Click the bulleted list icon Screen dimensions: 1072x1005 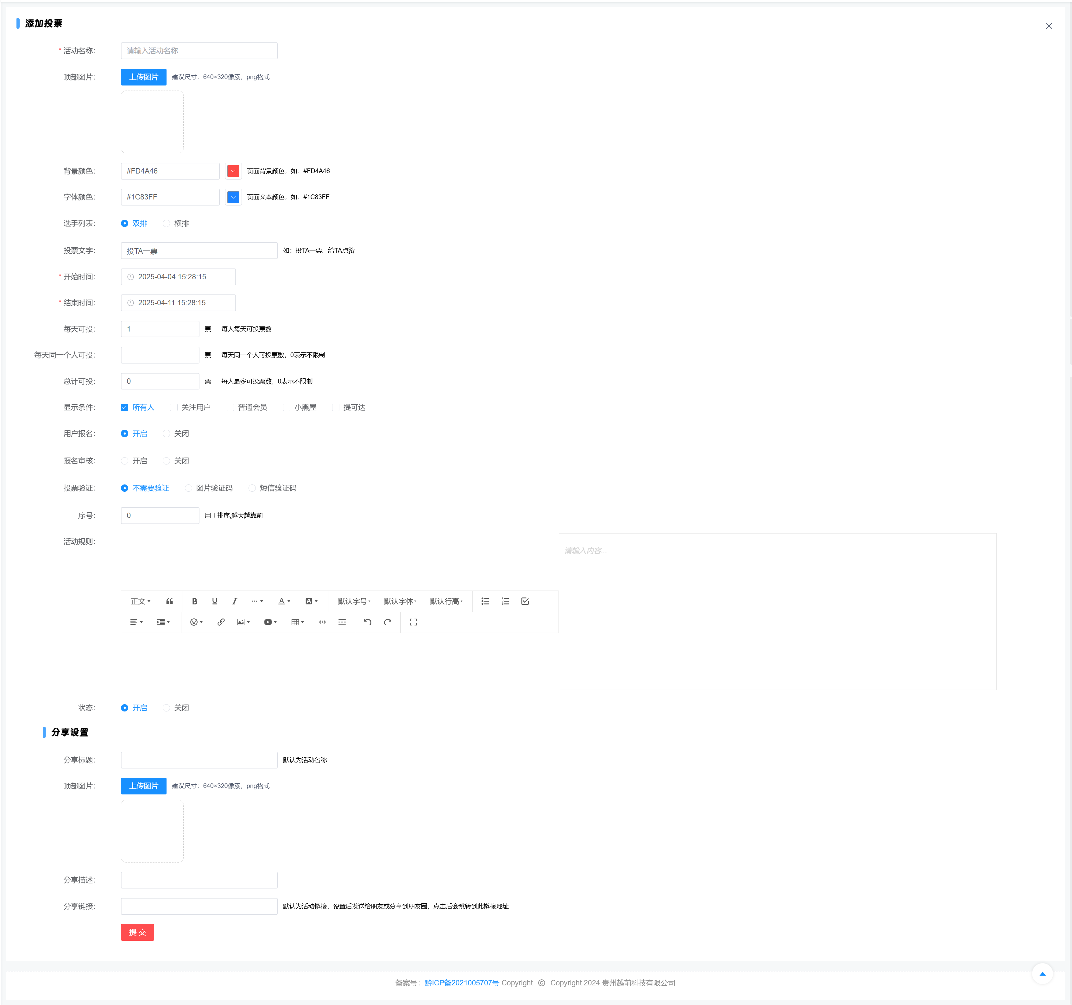pos(485,601)
